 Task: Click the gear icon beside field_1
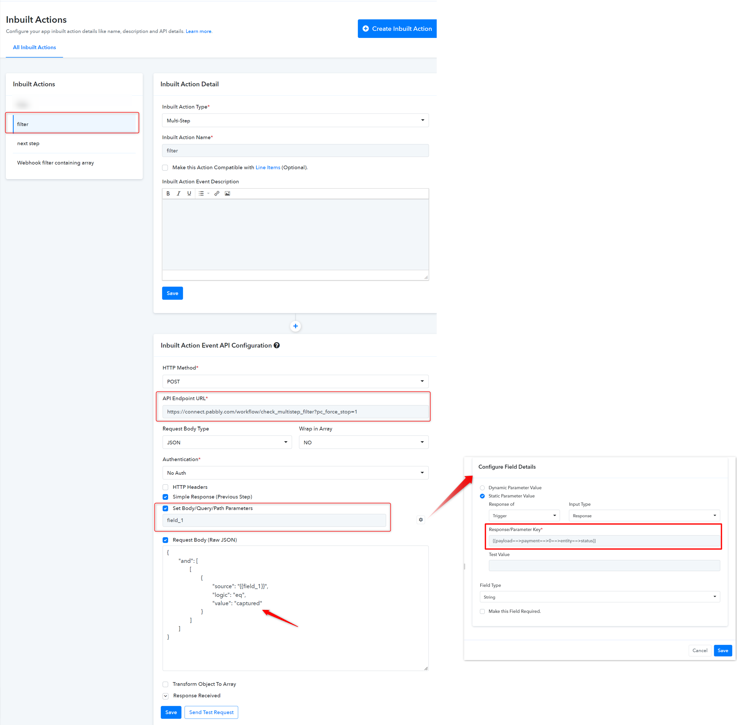point(421,520)
